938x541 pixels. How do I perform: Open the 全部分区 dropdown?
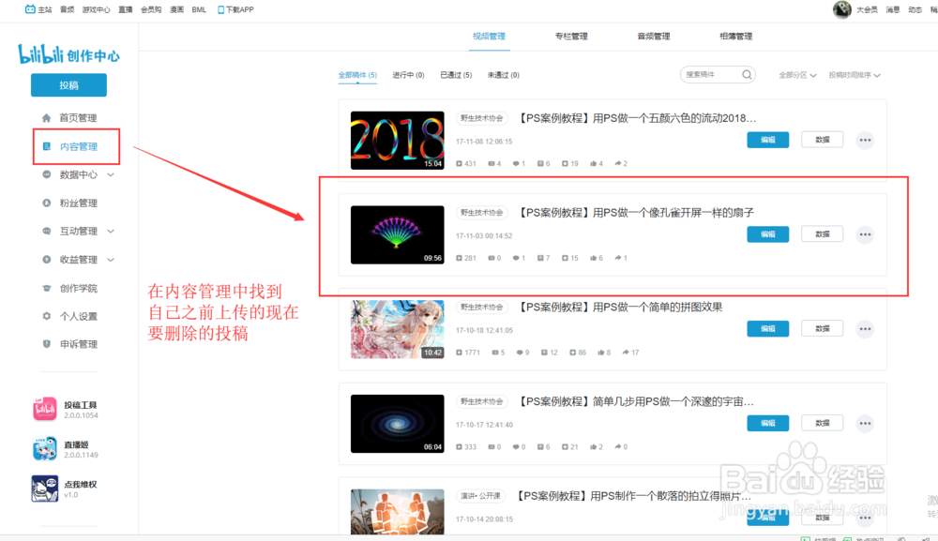pyautogui.click(x=797, y=75)
